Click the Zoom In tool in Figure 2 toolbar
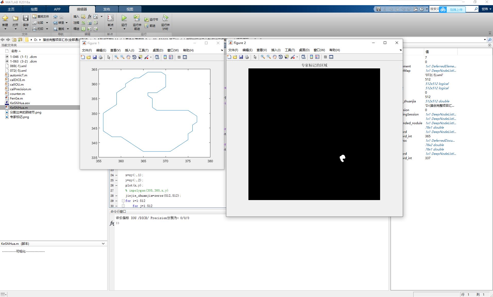The width and height of the screenshot is (493, 297). 263,57
